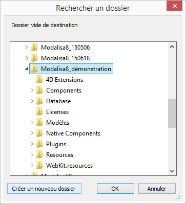This screenshot has height=204, width=186.
Task: Click the Modèles folder icon
Action: pyautogui.click(x=39, y=123)
